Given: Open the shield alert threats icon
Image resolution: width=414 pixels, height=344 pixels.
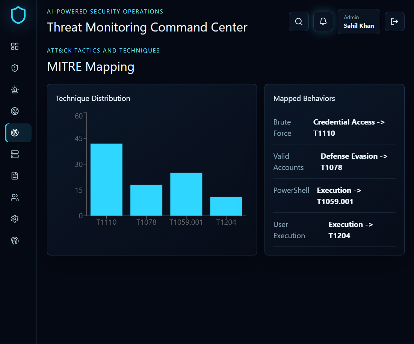Looking at the screenshot, I should (15, 68).
